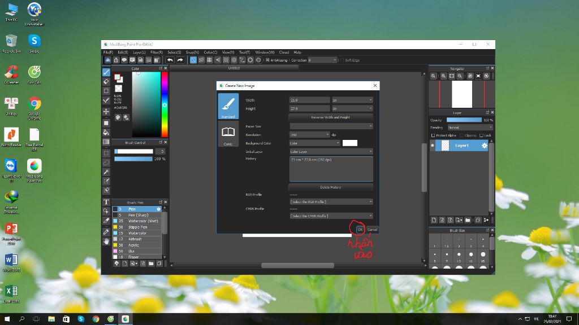Enable the circle snap icon
Image resolution: width=579 pixels, height=325 pixels.
[x=234, y=60]
